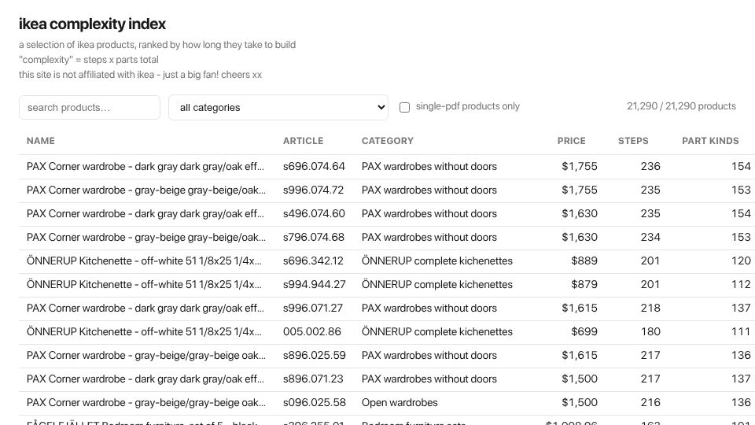Click PAX Corner wardrobe name in row s096.025.58
755x425 pixels.
(146, 402)
